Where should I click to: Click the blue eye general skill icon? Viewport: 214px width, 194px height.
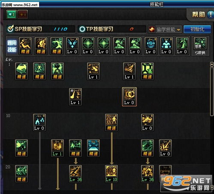151,46
